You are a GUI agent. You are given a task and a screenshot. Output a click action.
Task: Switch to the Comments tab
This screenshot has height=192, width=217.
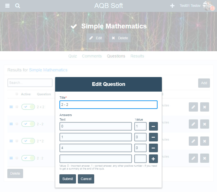[92, 56]
